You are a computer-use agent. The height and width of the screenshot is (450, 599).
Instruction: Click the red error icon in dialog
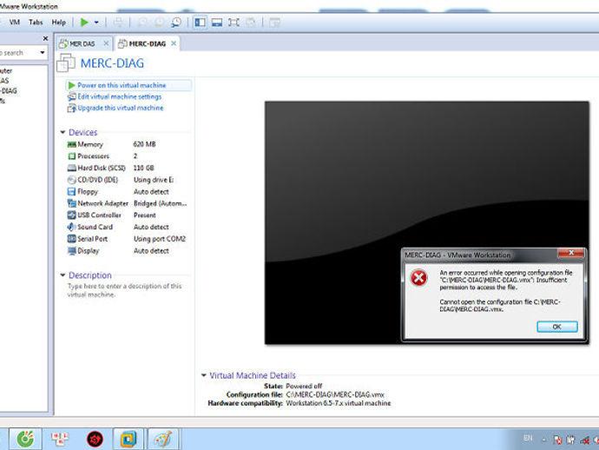point(418,278)
